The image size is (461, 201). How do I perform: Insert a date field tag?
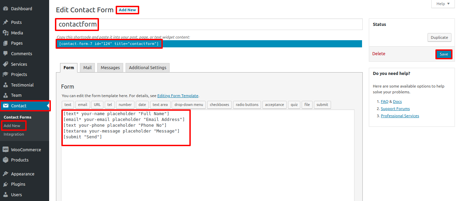tap(142, 105)
